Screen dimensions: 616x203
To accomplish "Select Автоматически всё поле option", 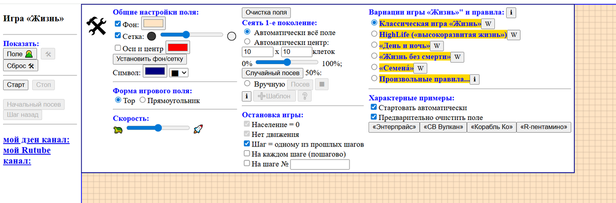I will tap(247, 32).
